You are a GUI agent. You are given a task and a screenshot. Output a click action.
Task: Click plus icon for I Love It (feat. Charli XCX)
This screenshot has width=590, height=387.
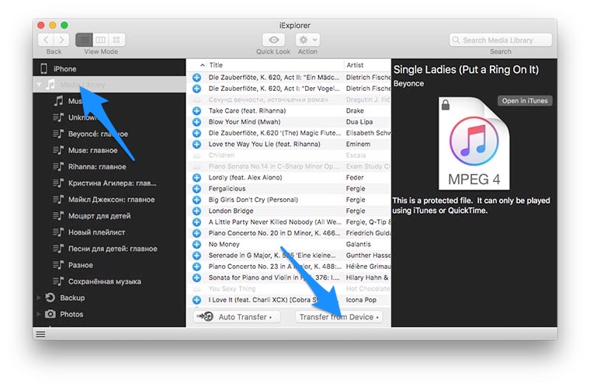[196, 300]
